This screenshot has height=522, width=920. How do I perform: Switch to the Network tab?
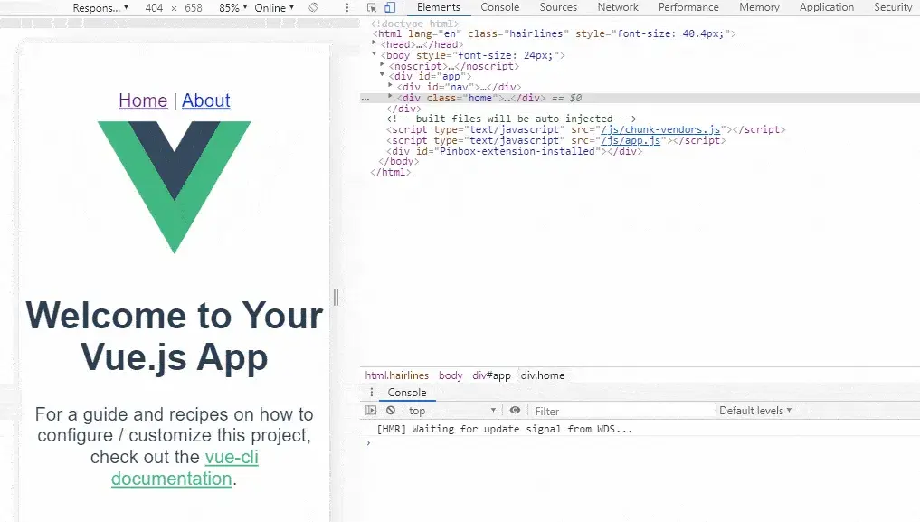click(618, 7)
